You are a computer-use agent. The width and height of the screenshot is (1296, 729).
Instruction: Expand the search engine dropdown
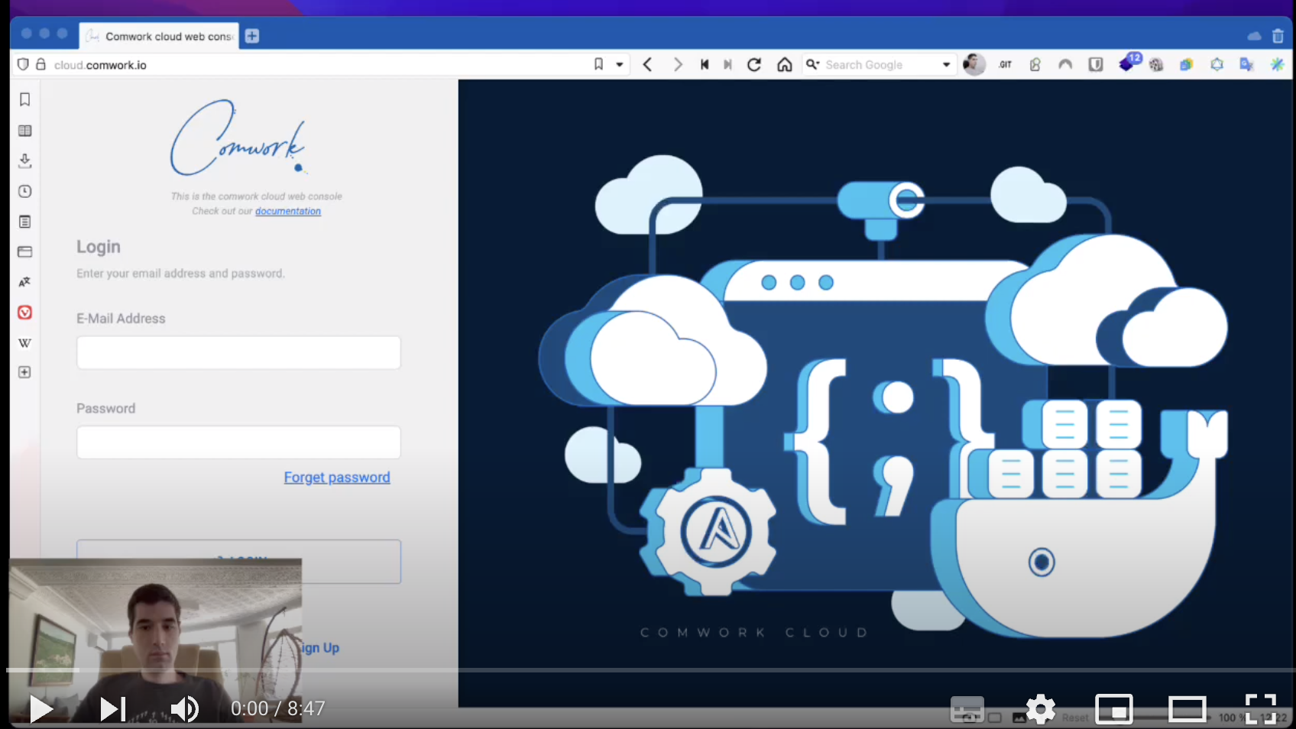pos(947,65)
